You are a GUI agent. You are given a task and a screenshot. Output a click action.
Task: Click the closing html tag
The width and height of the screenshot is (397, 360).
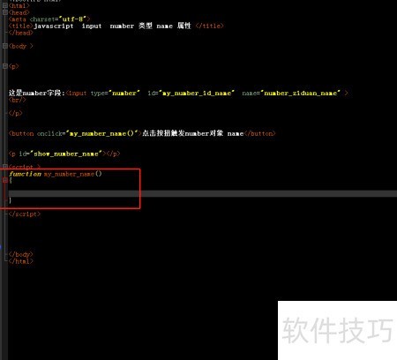click(21, 261)
